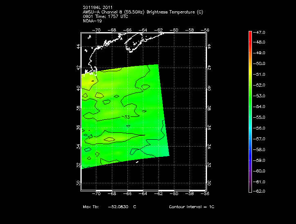Click the '0901 Time: 1757 UTC' line

[105, 17]
